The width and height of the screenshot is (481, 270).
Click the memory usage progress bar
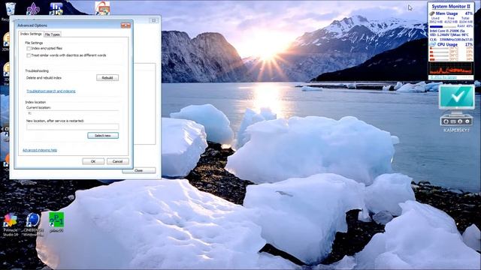click(x=443, y=27)
